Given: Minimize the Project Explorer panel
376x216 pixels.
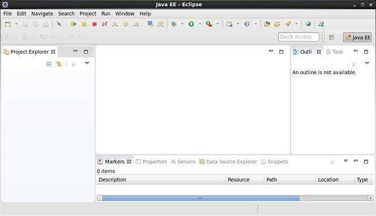Looking at the screenshot, I should (x=76, y=51).
